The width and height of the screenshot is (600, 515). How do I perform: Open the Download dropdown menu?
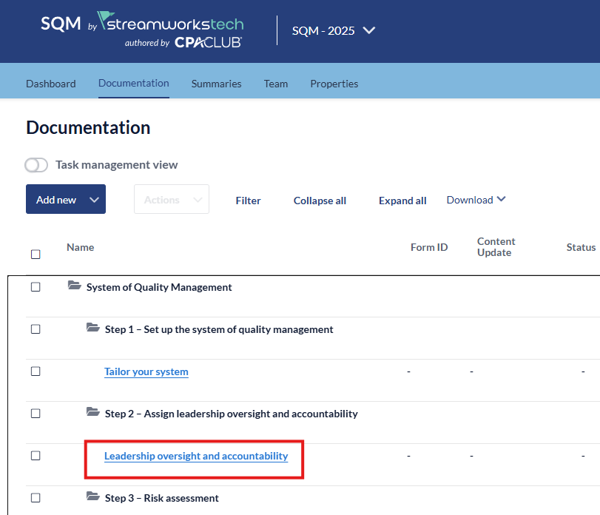[476, 200]
